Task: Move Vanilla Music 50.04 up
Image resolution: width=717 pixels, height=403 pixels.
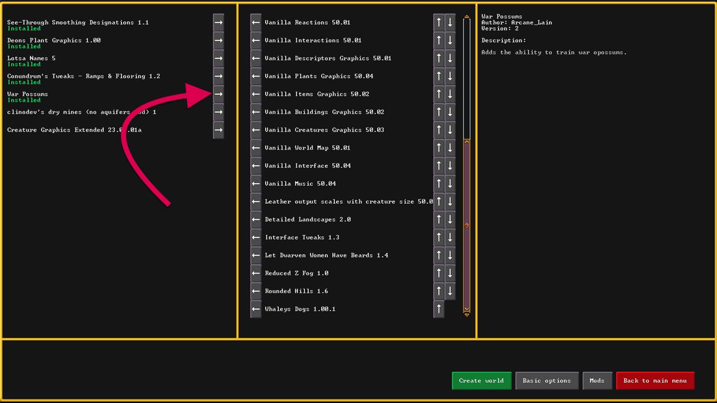Action: pos(439,184)
